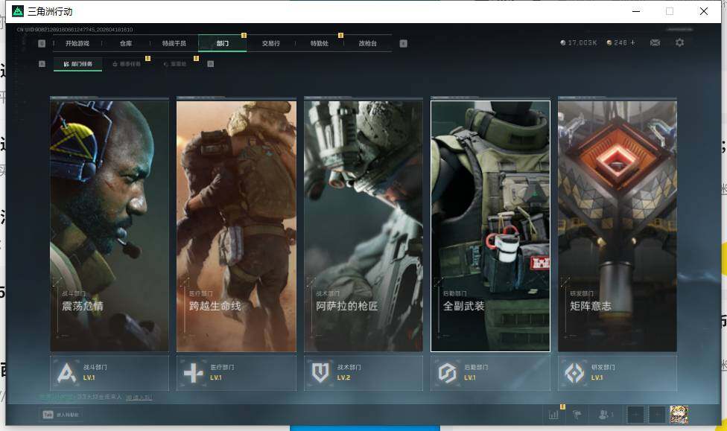Switch to the 开始游戏 tab
The image size is (727, 431).
coord(77,43)
